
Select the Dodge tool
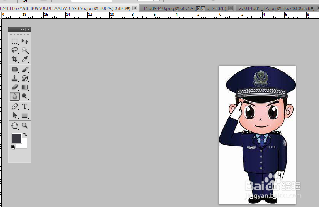[x=25, y=96]
